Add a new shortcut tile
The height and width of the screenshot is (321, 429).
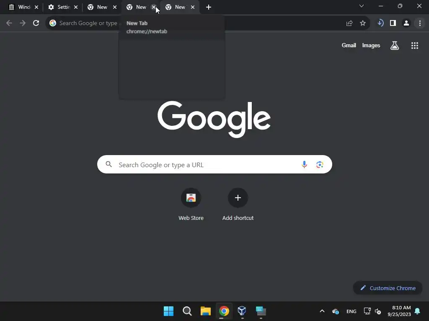(x=238, y=204)
